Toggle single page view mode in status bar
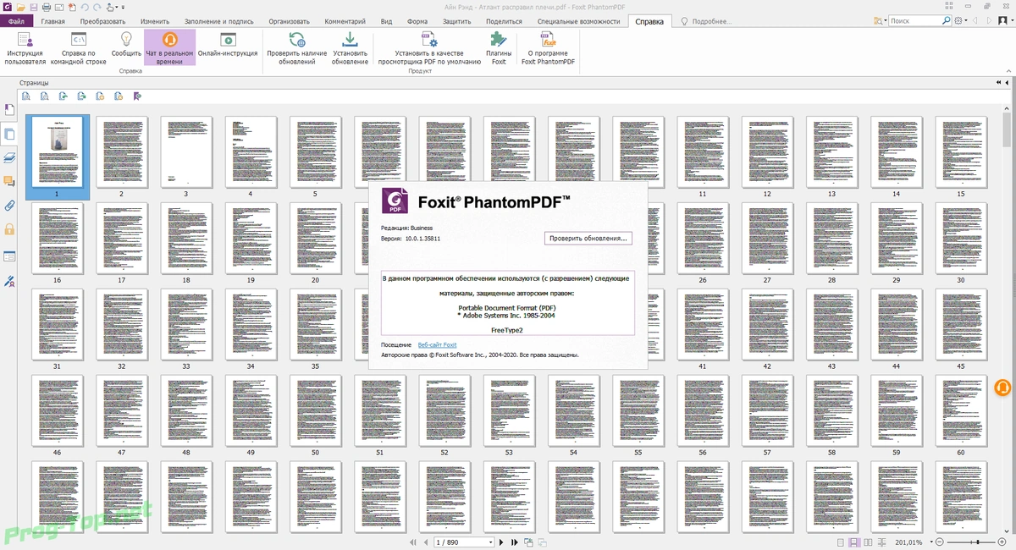 pyautogui.click(x=840, y=541)
